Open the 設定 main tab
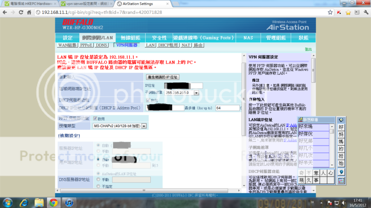371x208 pixels. (68, 38)
